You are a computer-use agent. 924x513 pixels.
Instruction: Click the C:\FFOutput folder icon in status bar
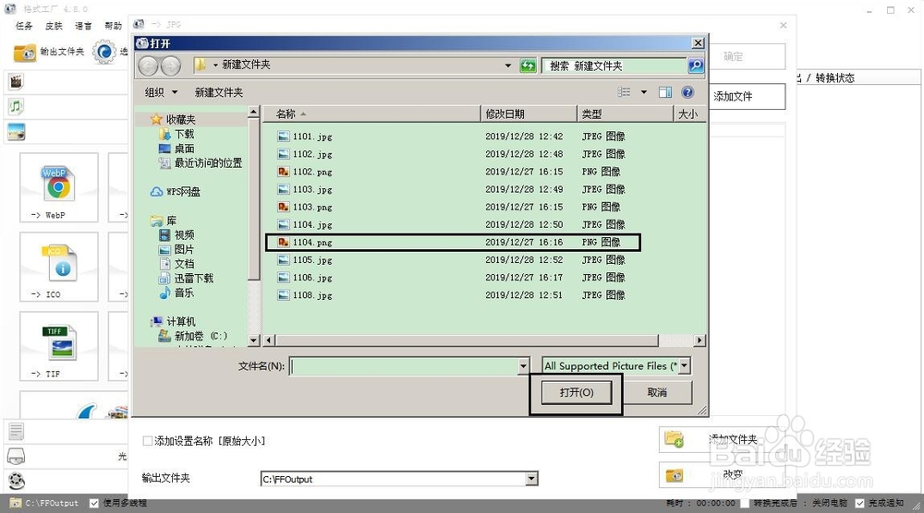point(16,503)
